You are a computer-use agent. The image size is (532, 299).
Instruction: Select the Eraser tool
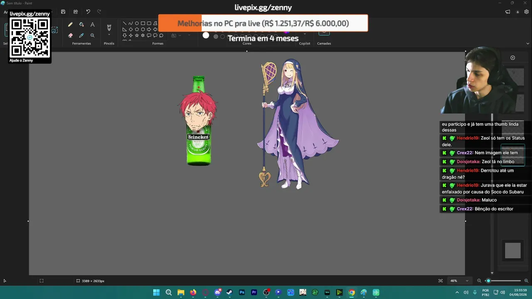click(x=70, y=36)
